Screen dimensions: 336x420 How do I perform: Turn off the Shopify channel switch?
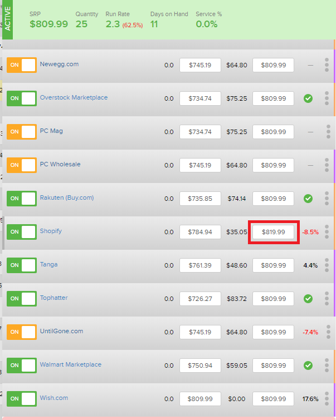click(22, 232)
